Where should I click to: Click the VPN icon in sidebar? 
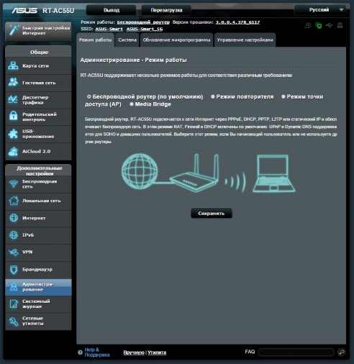click(x=14, y=252)
